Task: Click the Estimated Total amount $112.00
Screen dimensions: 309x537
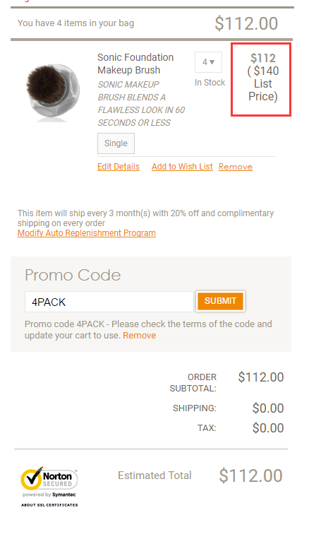Action: coord(250,476)
